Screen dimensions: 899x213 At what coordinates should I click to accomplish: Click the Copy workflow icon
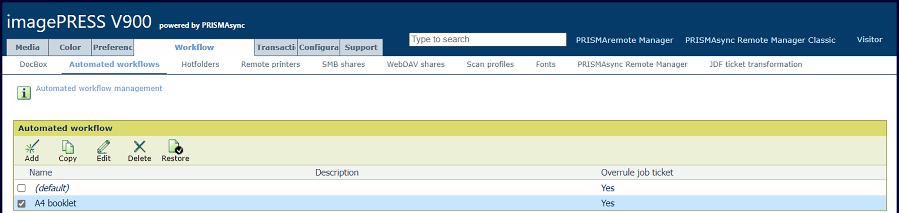pos(67,147)
